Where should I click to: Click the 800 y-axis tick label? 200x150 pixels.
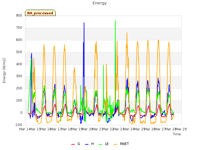click(19, 15)
